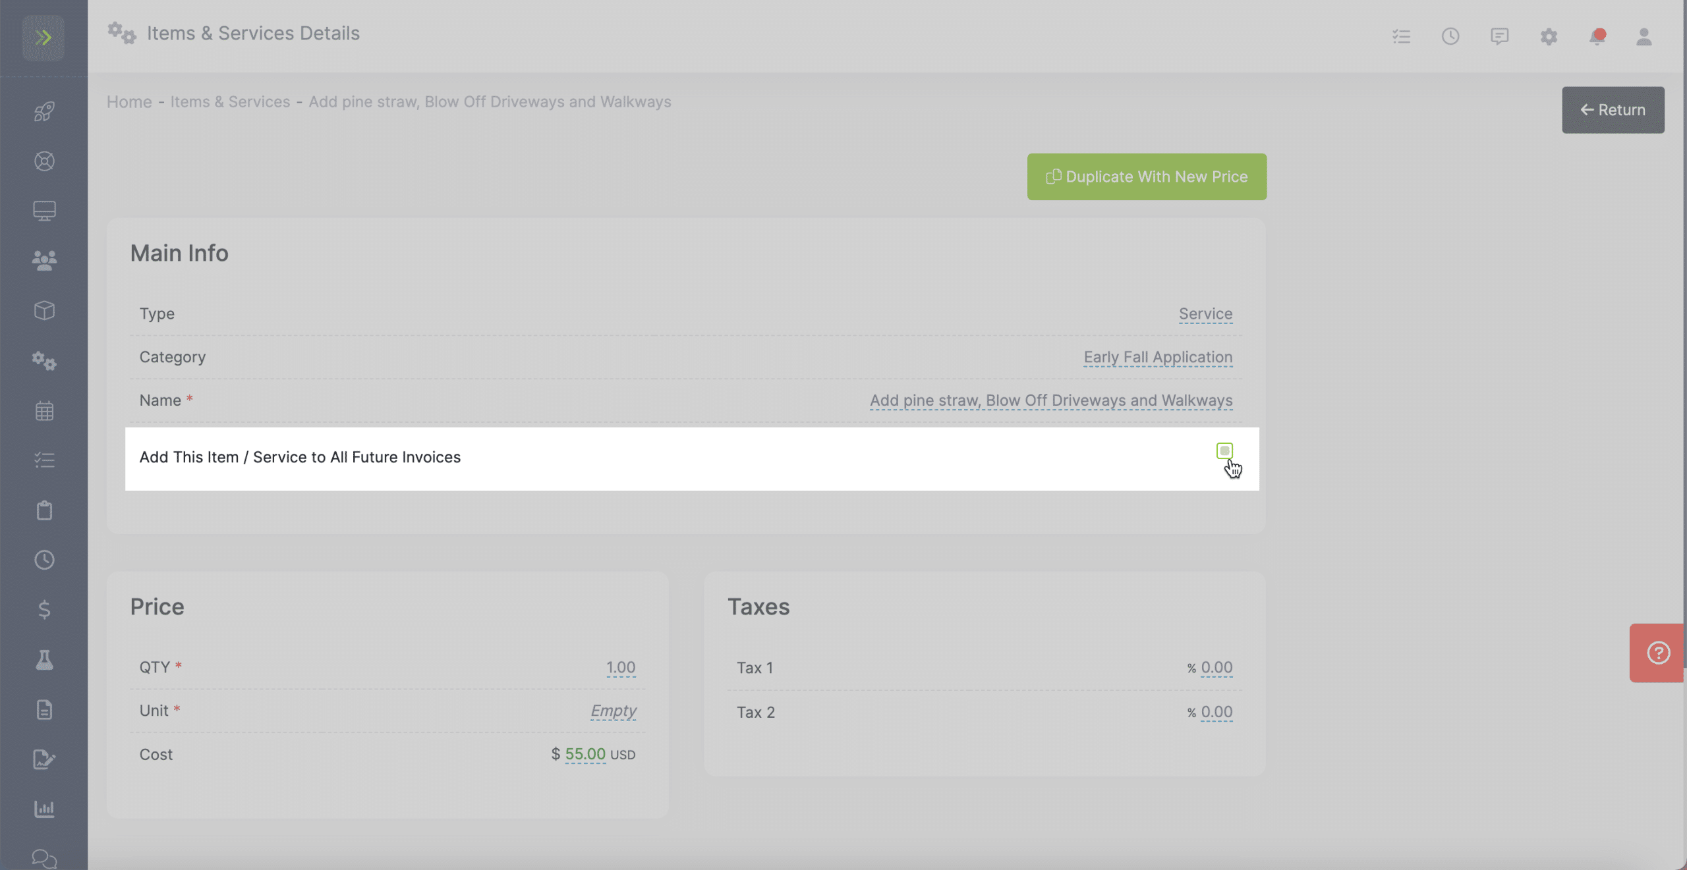The width and height of the screenshot is (1687, 870).
Task: Click the Main Info heading
Action: click(179, 253)
